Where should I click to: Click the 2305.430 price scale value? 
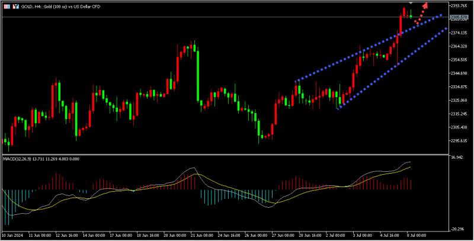tap(460, 127)
